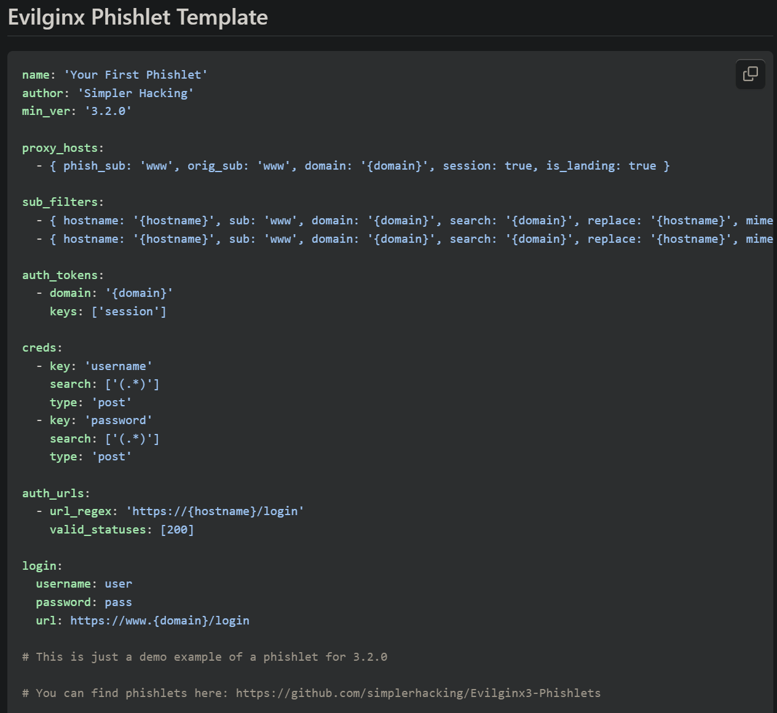This screenshot has width=777, height=713.
Task: Click the keys list ['session']
Action: tap(129, 312)
